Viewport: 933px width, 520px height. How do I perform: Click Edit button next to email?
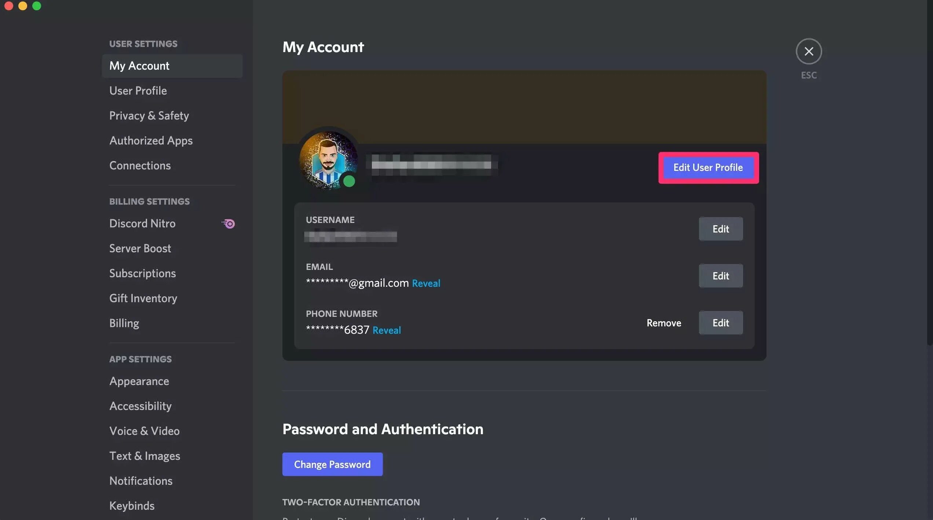tap(720, 276)
